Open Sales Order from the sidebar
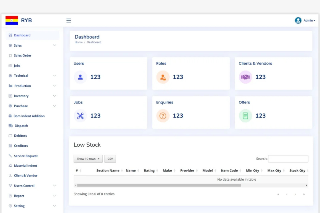Image resolution: width=320 pixels, height=213 pixels. coord(23,56)
